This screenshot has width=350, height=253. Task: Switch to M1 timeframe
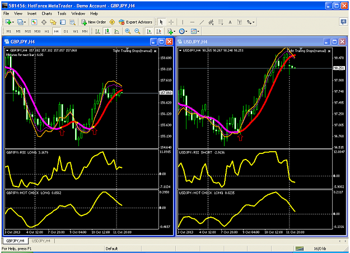(x=9, y=31)
